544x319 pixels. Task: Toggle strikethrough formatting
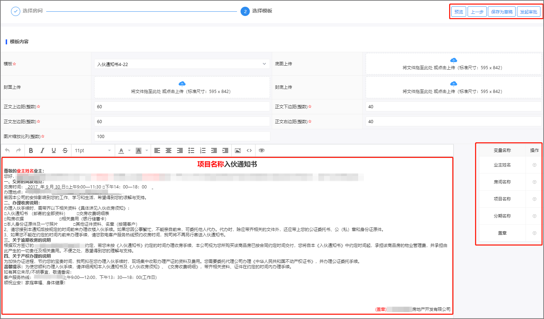tap(65, 150)
